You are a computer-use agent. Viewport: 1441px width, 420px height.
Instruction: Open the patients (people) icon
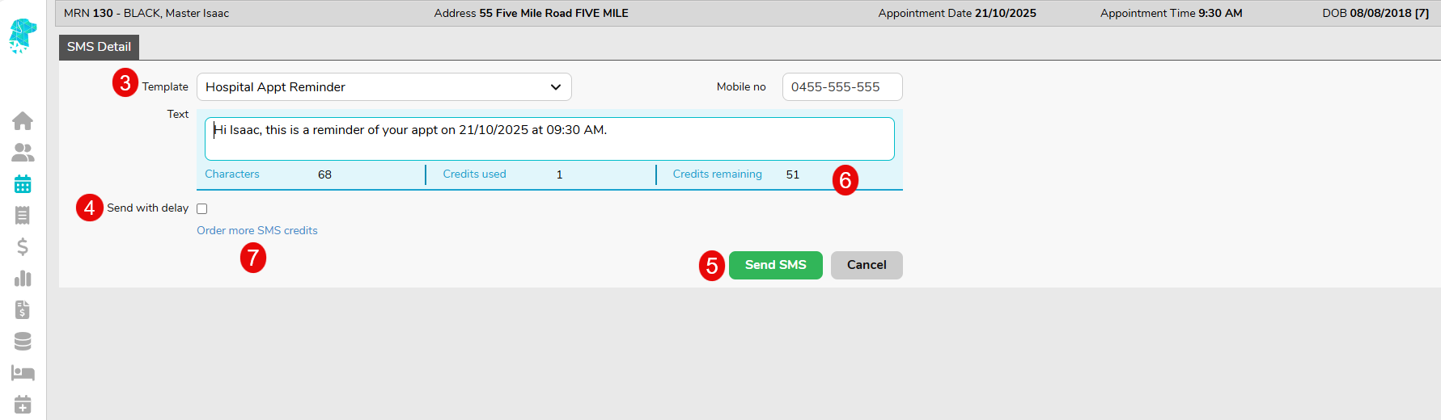pos(23,153)
